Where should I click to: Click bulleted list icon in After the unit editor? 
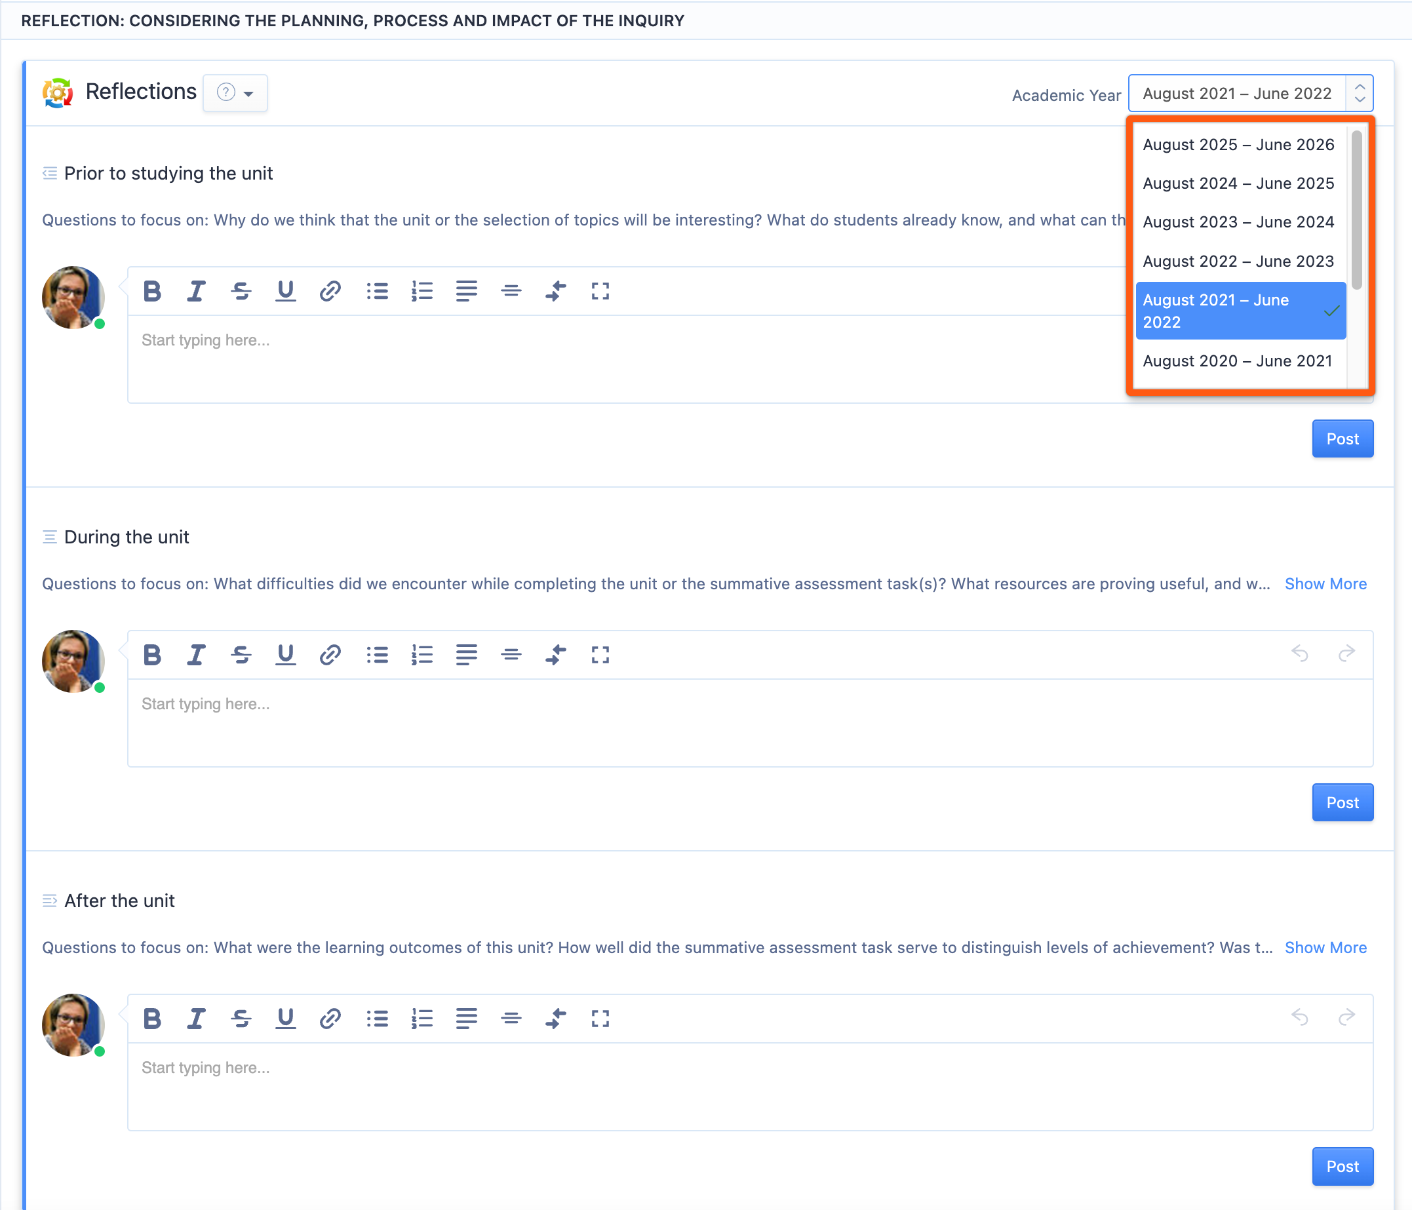click(377, 1019)
